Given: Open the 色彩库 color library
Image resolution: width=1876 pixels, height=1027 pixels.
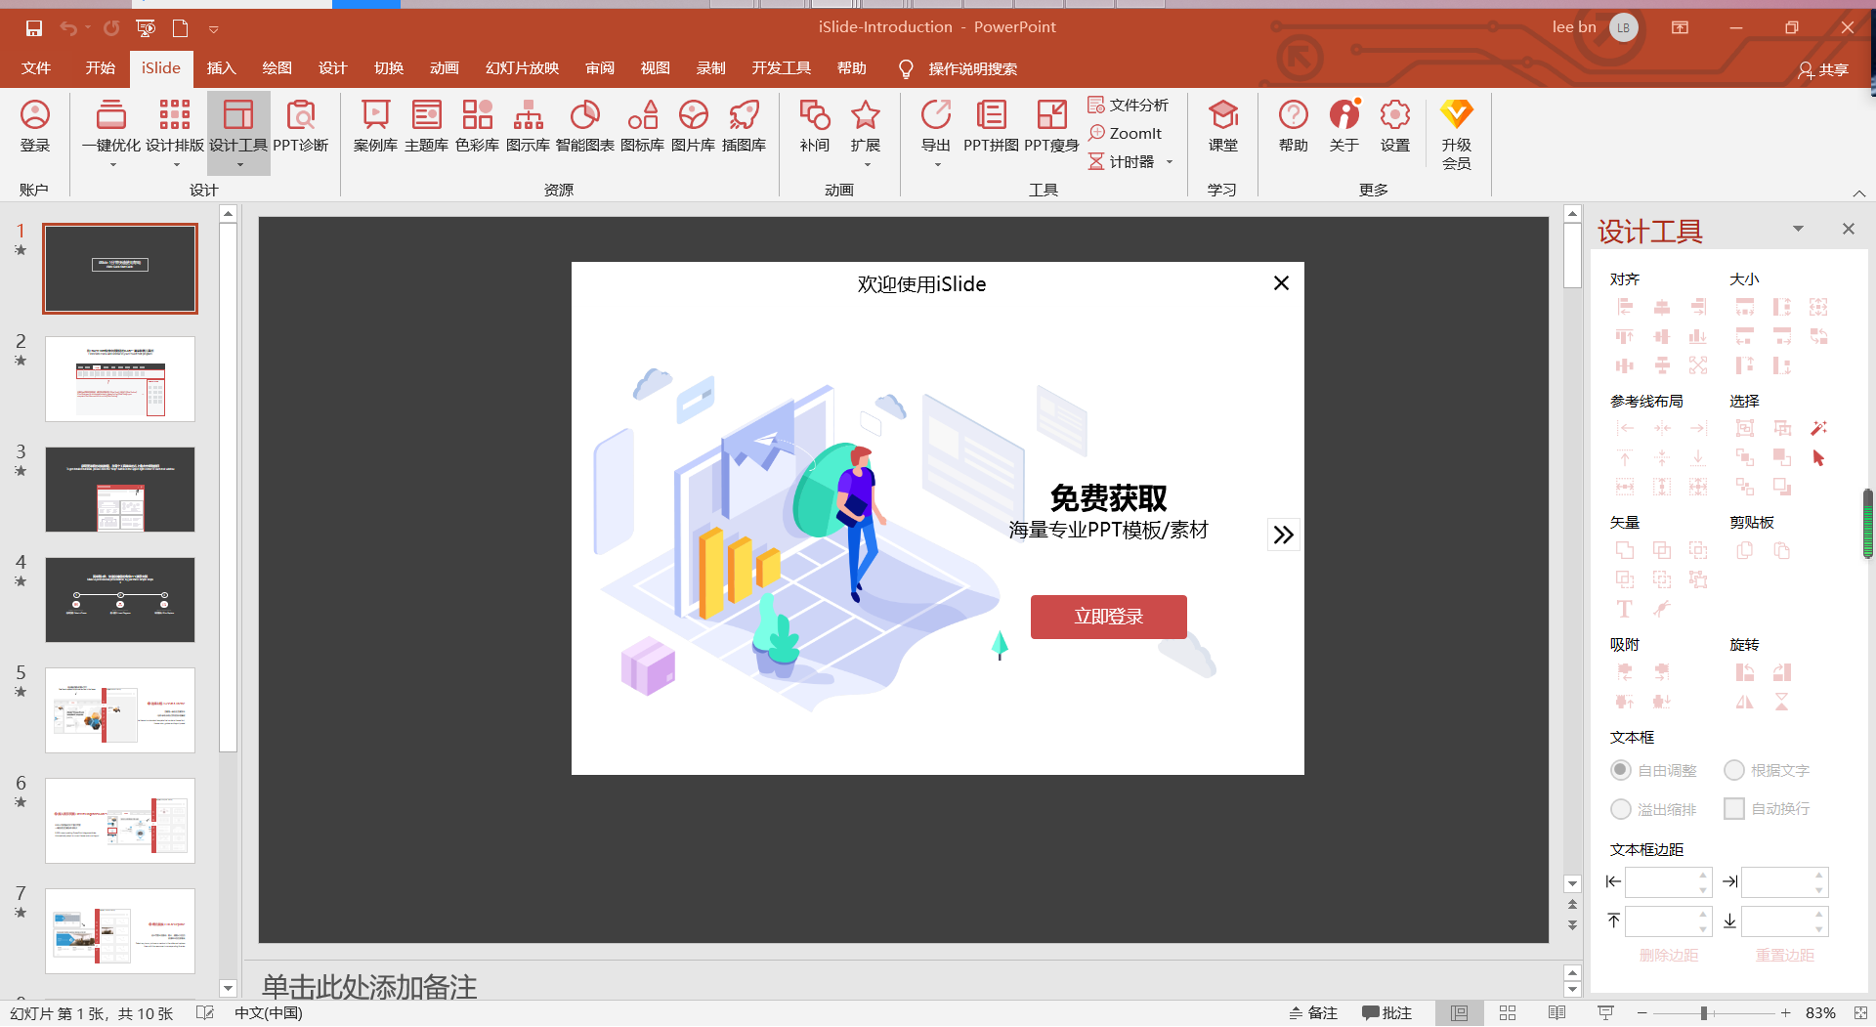Looking at the screenshot, I should click(x=477, y=127).
